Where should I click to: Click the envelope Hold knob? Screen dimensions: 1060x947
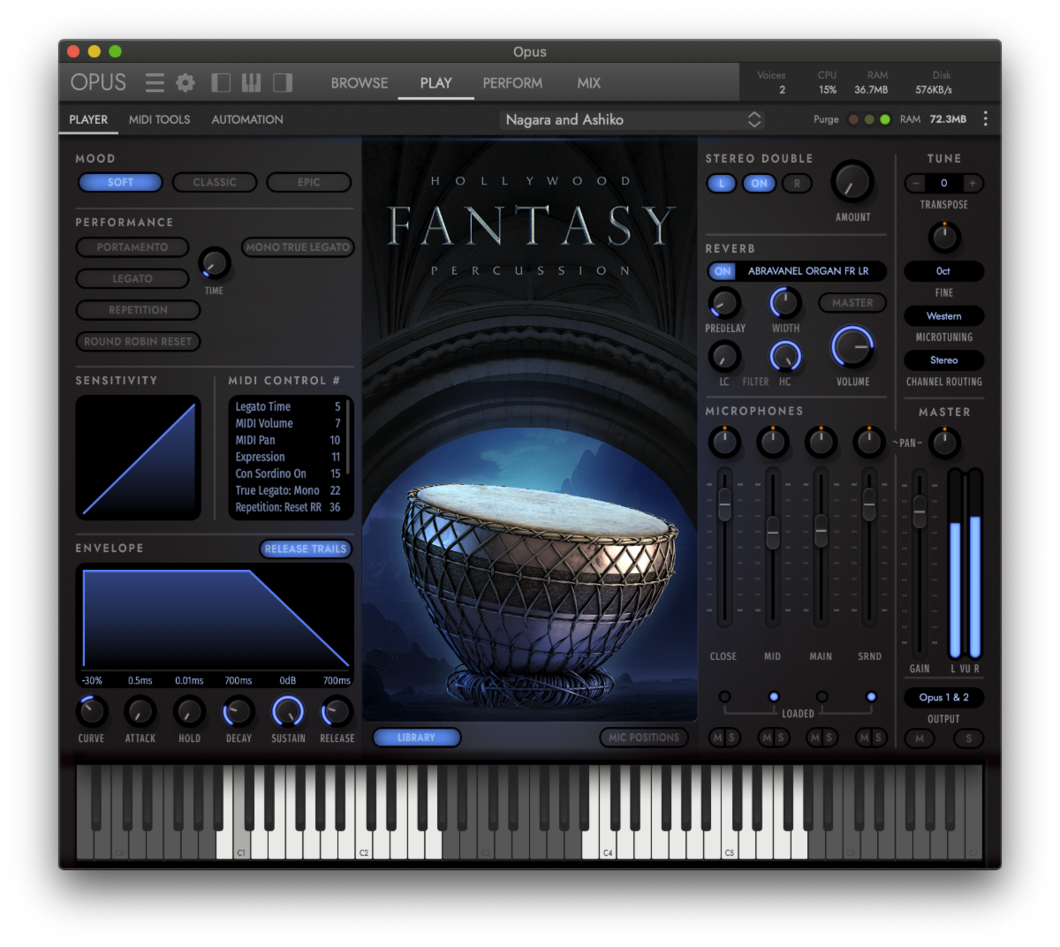point(189,711)
